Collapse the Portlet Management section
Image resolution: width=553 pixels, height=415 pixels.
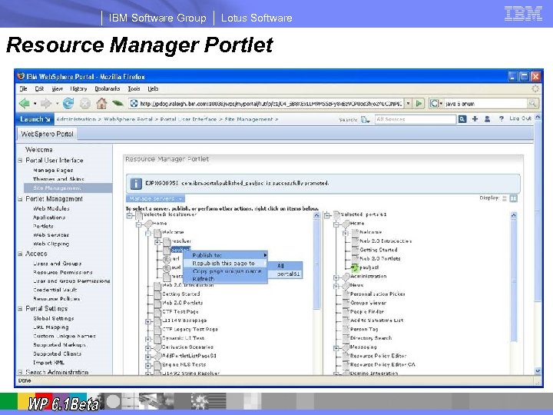click(x=20, y=199)
